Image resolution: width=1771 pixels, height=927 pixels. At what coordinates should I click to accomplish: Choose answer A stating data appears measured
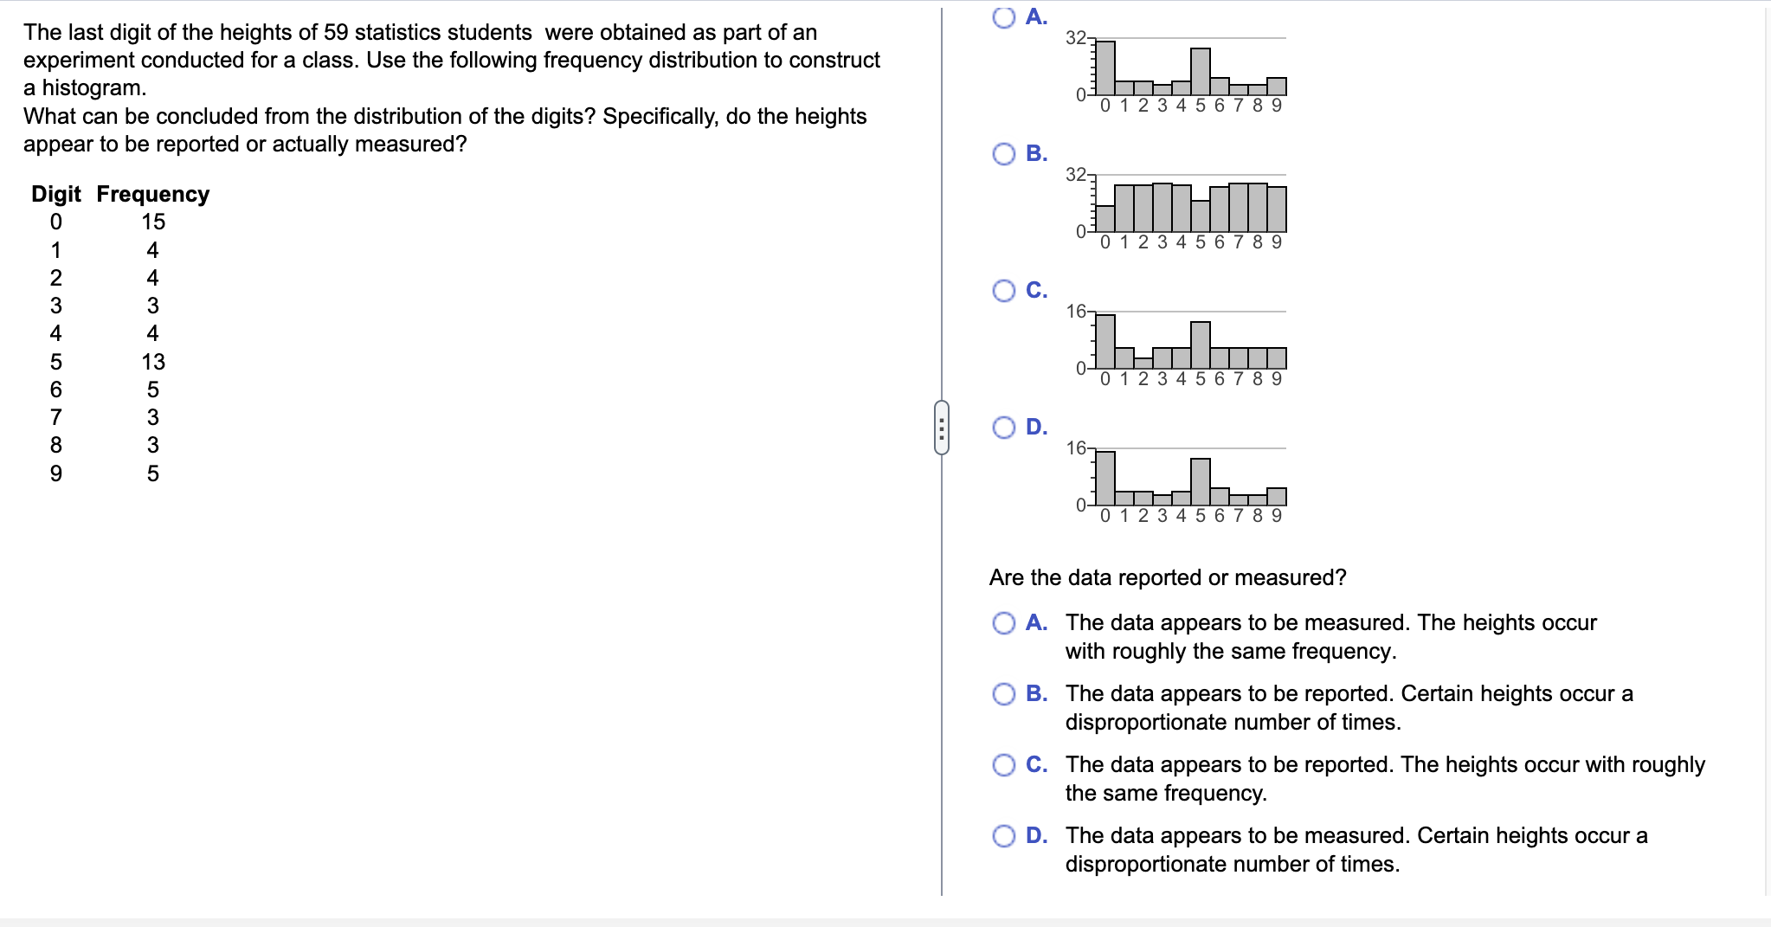(x=1005, y=622)
